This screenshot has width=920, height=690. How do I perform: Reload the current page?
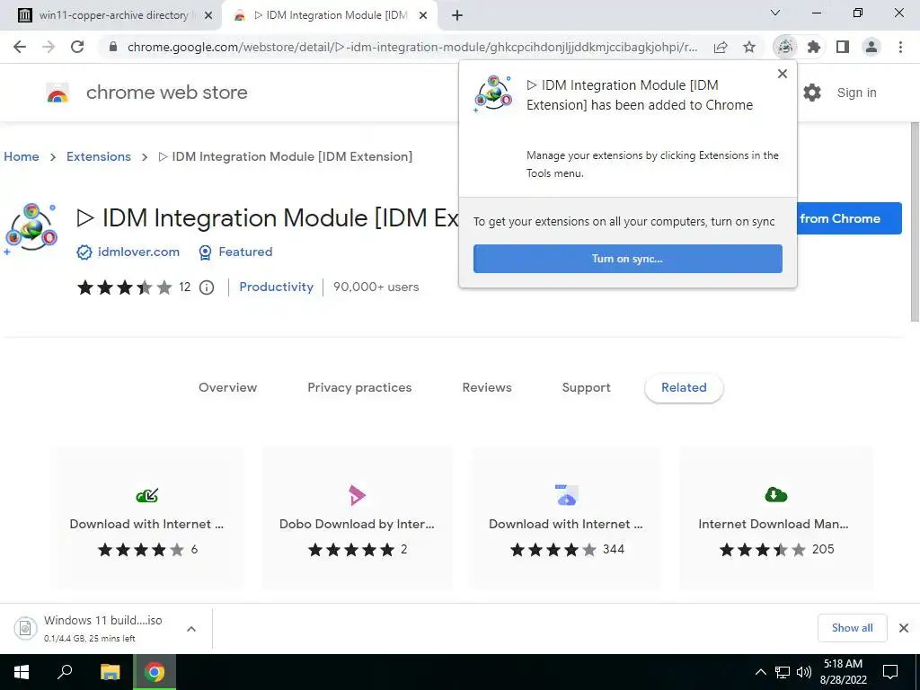[x=77, y=47]
